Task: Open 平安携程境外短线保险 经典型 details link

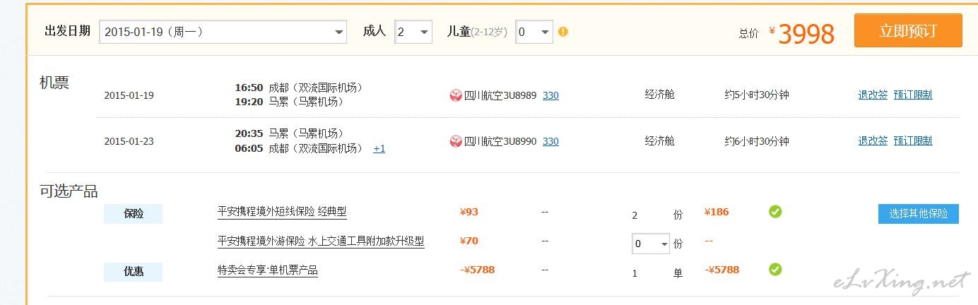Action: [282, 211]
